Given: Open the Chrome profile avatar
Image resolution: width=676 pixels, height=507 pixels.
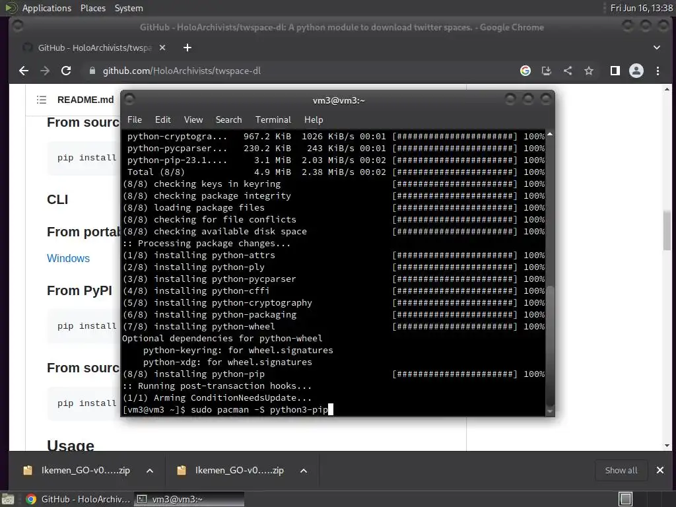Looking at the screenshot, I should pos(636,71).
